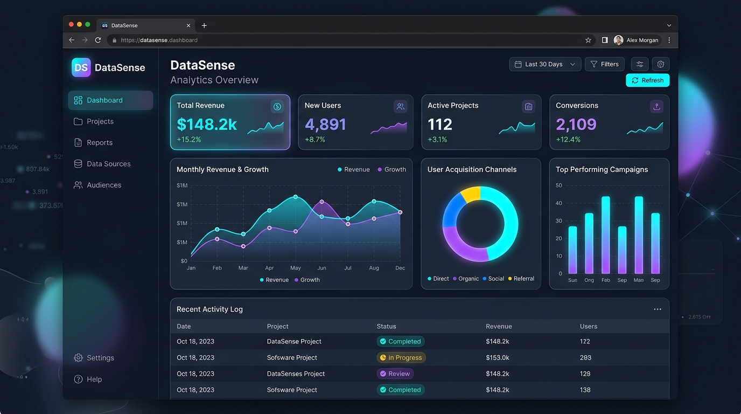Open the Dashboard sidebar item

click(x=110, y=100)
